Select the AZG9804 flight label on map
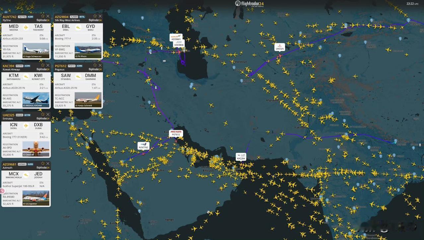Viewport: 424px width, 240px height. tap(179, 44)
